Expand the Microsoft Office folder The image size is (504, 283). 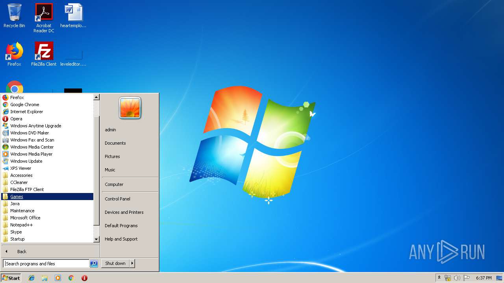tap(47, 218)
